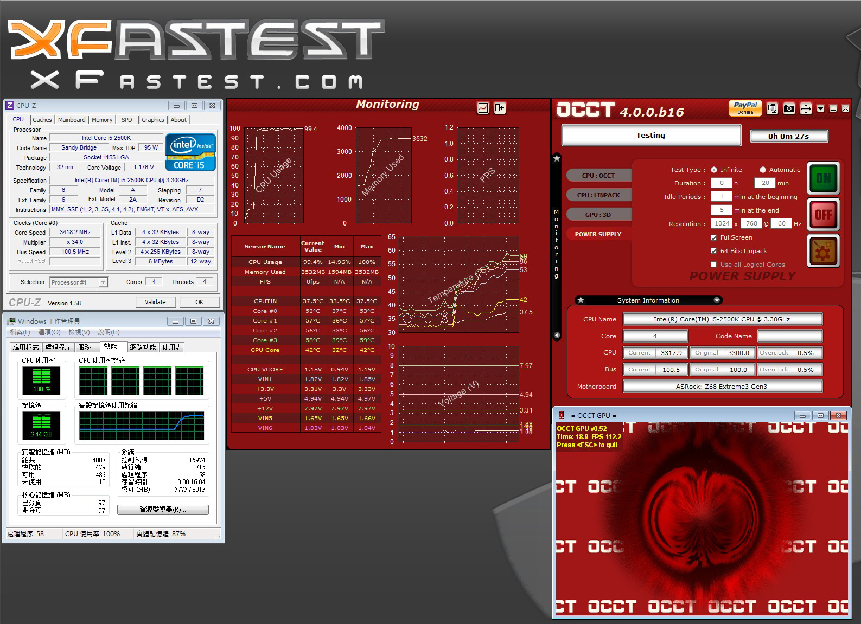861x624 pixels.
Task: Enable Use all Logical Cores
Action: point(714,265)
